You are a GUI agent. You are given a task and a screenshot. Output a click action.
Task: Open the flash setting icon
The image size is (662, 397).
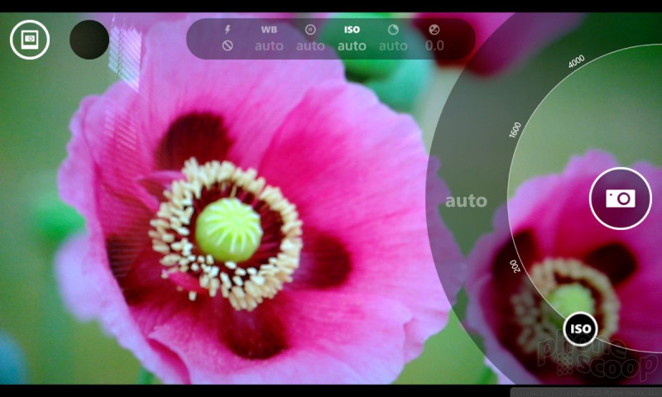(228, 30)
